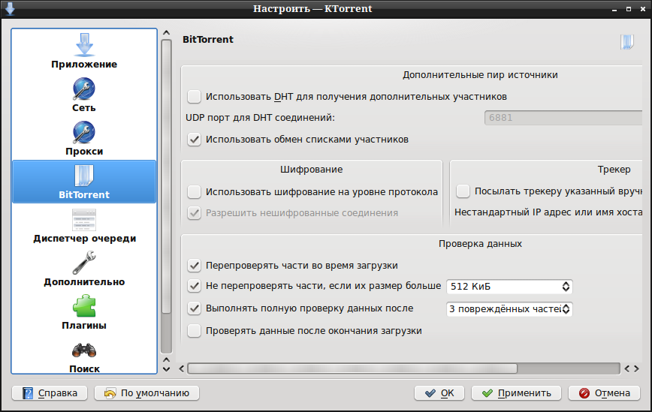Select the Прокси globe-wrench icon
The image size is (652, 412).
[x=84, y=132]
